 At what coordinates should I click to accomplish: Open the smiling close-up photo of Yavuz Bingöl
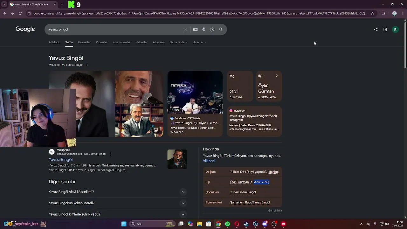(139, 87)
